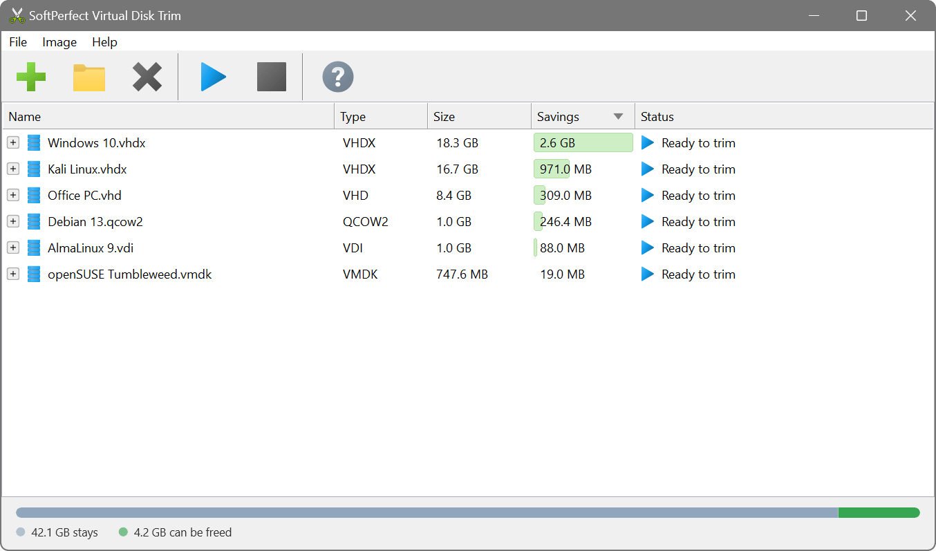Click the "4.2 GB can be freed" label

pyautogui.click(x=182, y=532)
